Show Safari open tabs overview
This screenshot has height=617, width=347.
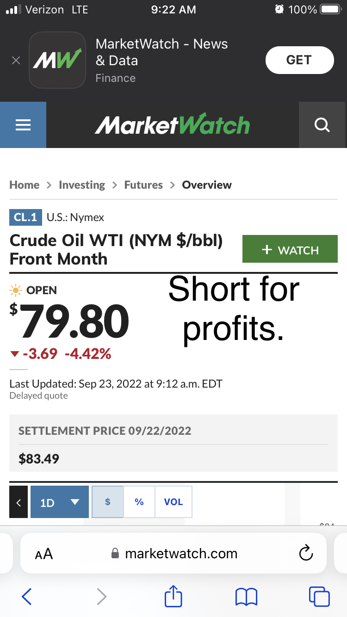tap(319, 597)
